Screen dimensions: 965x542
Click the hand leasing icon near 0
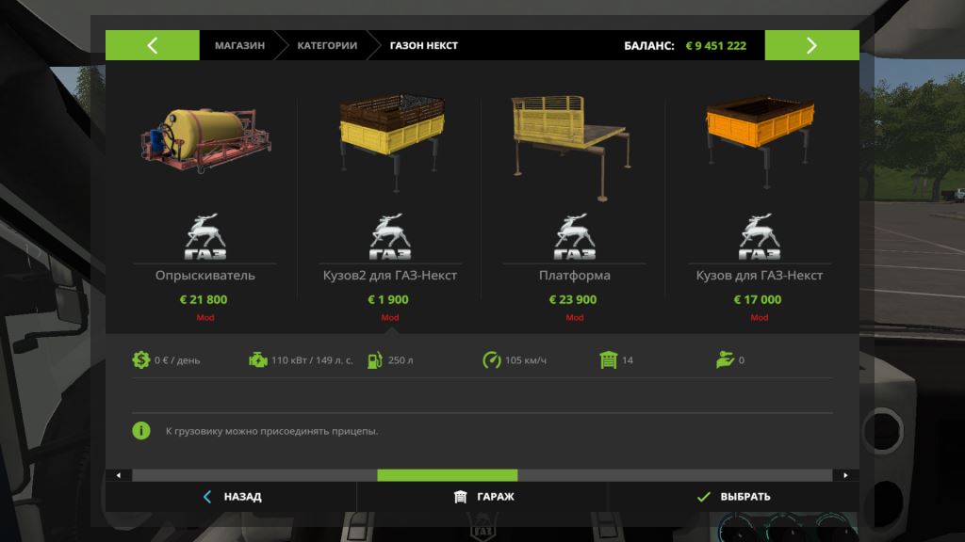coord(725,359)
